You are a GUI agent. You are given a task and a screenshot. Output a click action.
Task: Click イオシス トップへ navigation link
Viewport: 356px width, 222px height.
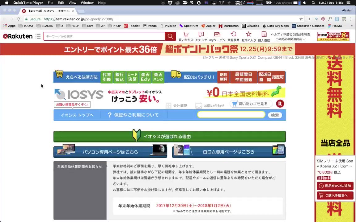[x=77, y=115]
